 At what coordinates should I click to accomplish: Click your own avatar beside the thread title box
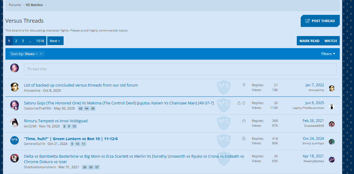click(15, 68)
